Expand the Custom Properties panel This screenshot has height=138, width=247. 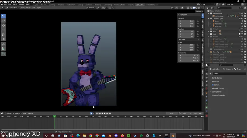point(218,95)
